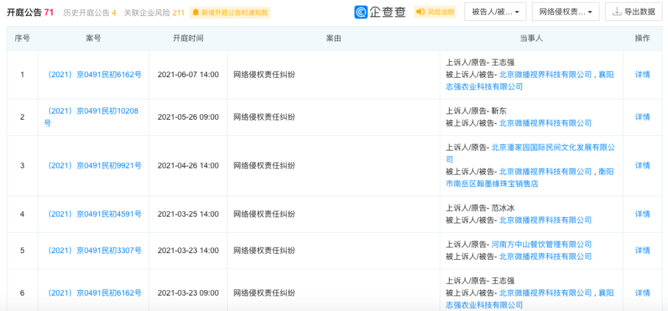
Task: Open case (2021)京0491民初9921号
Action: [95, 165]
